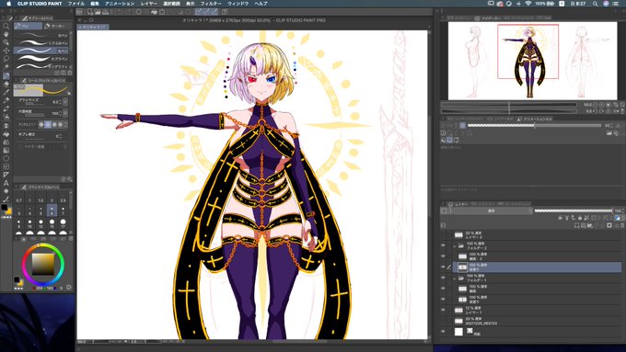Image resolution: width=626 pixels, height=352 pixels.
Task: Select the Ruler triangle tool
Action: click(x=6, y=175)
